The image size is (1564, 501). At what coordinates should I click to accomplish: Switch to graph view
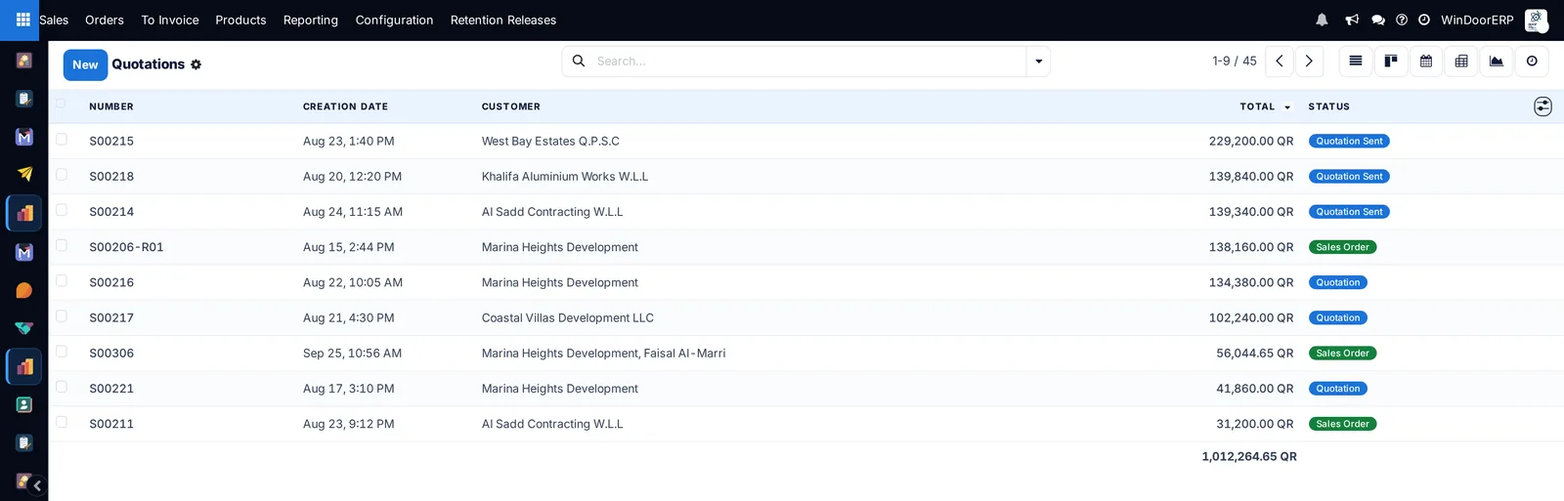(1497, 61)
